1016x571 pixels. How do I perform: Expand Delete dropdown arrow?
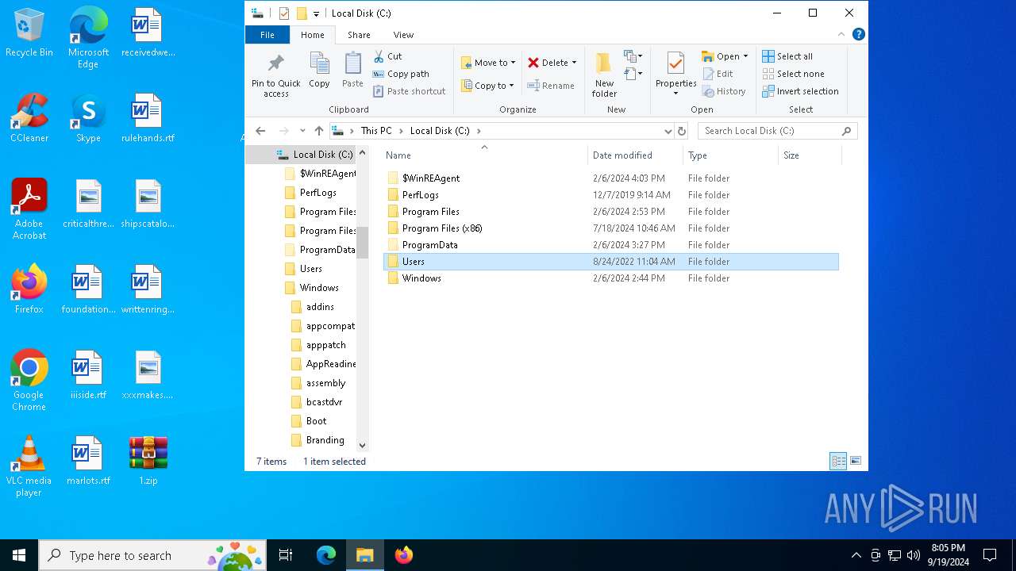point(574,63)
